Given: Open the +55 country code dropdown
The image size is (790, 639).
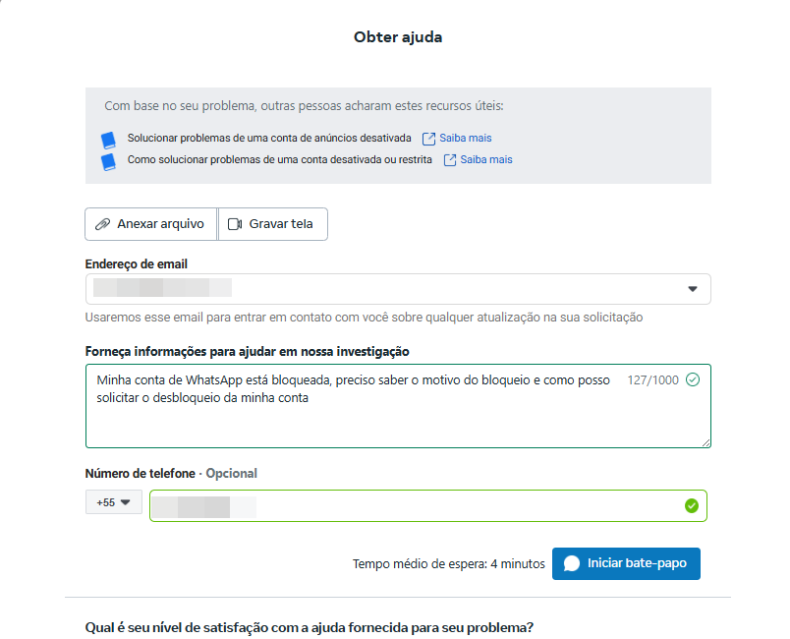Looking at the screenshot, I should click(x=114, y=502).
